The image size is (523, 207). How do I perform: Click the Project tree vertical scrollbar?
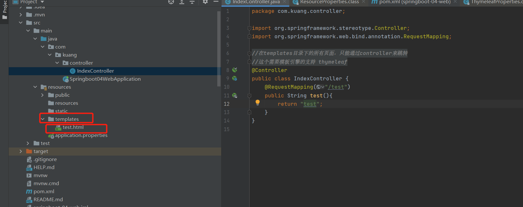point(219,48)
